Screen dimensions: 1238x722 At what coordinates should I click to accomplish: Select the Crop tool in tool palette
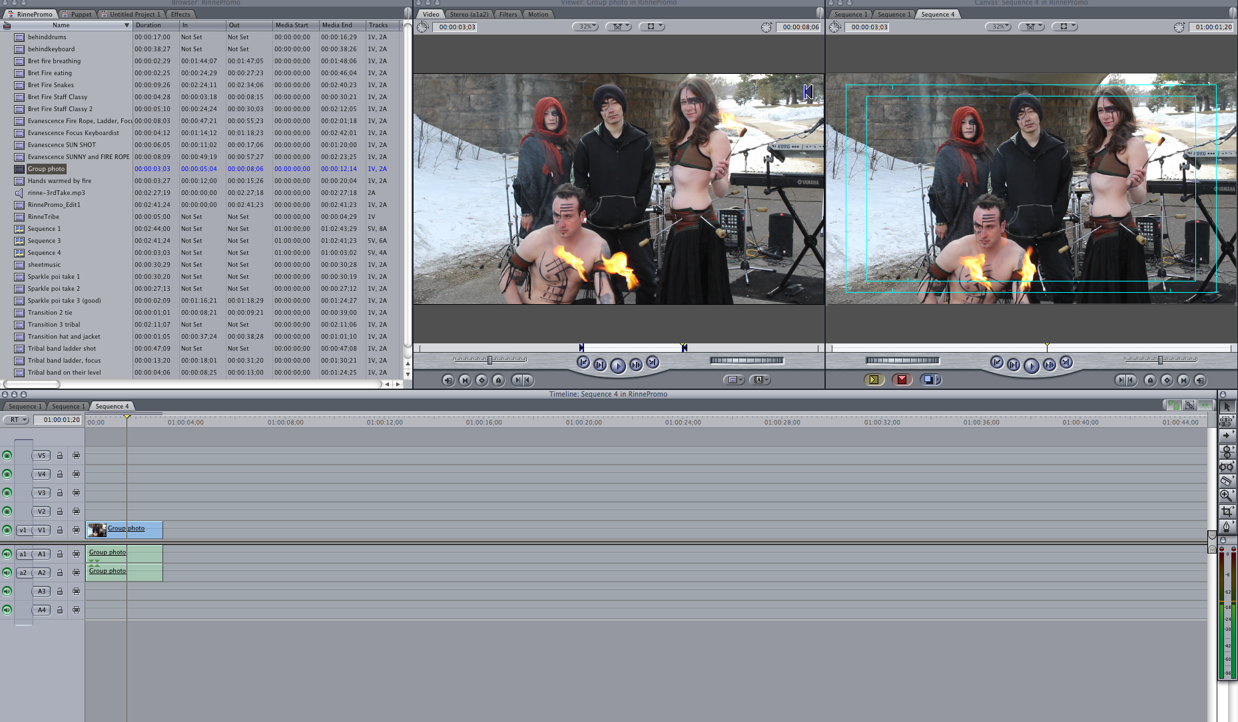click(1227, 511)
